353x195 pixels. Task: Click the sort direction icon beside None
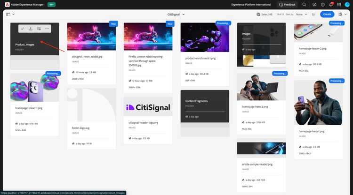pyautogui.click(x=313, y=15)
